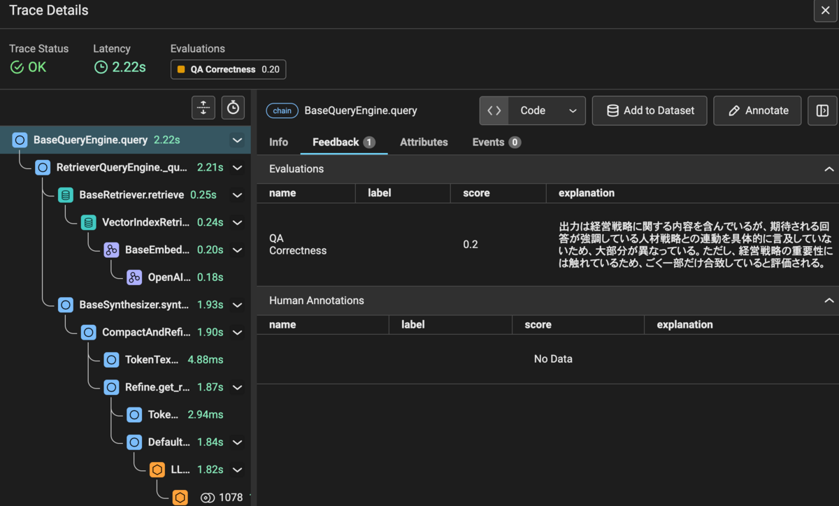Image resolution: width=839 pixels, height=506 pixels.
Task: Click the Default... 1.84s span icon
Action: [x=134, y=442]
